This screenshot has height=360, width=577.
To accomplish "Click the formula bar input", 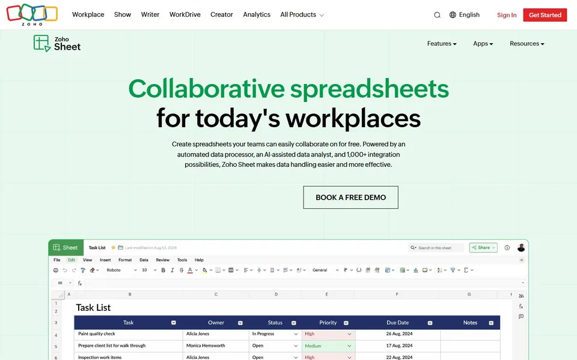I will pos(305,283).
